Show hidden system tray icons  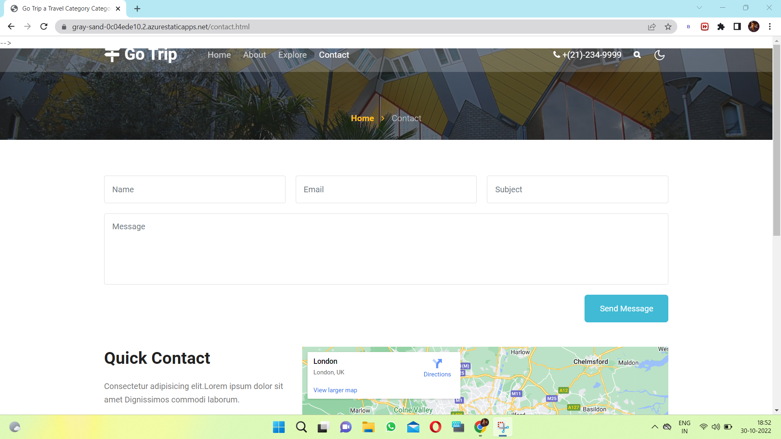click(654, 427)
